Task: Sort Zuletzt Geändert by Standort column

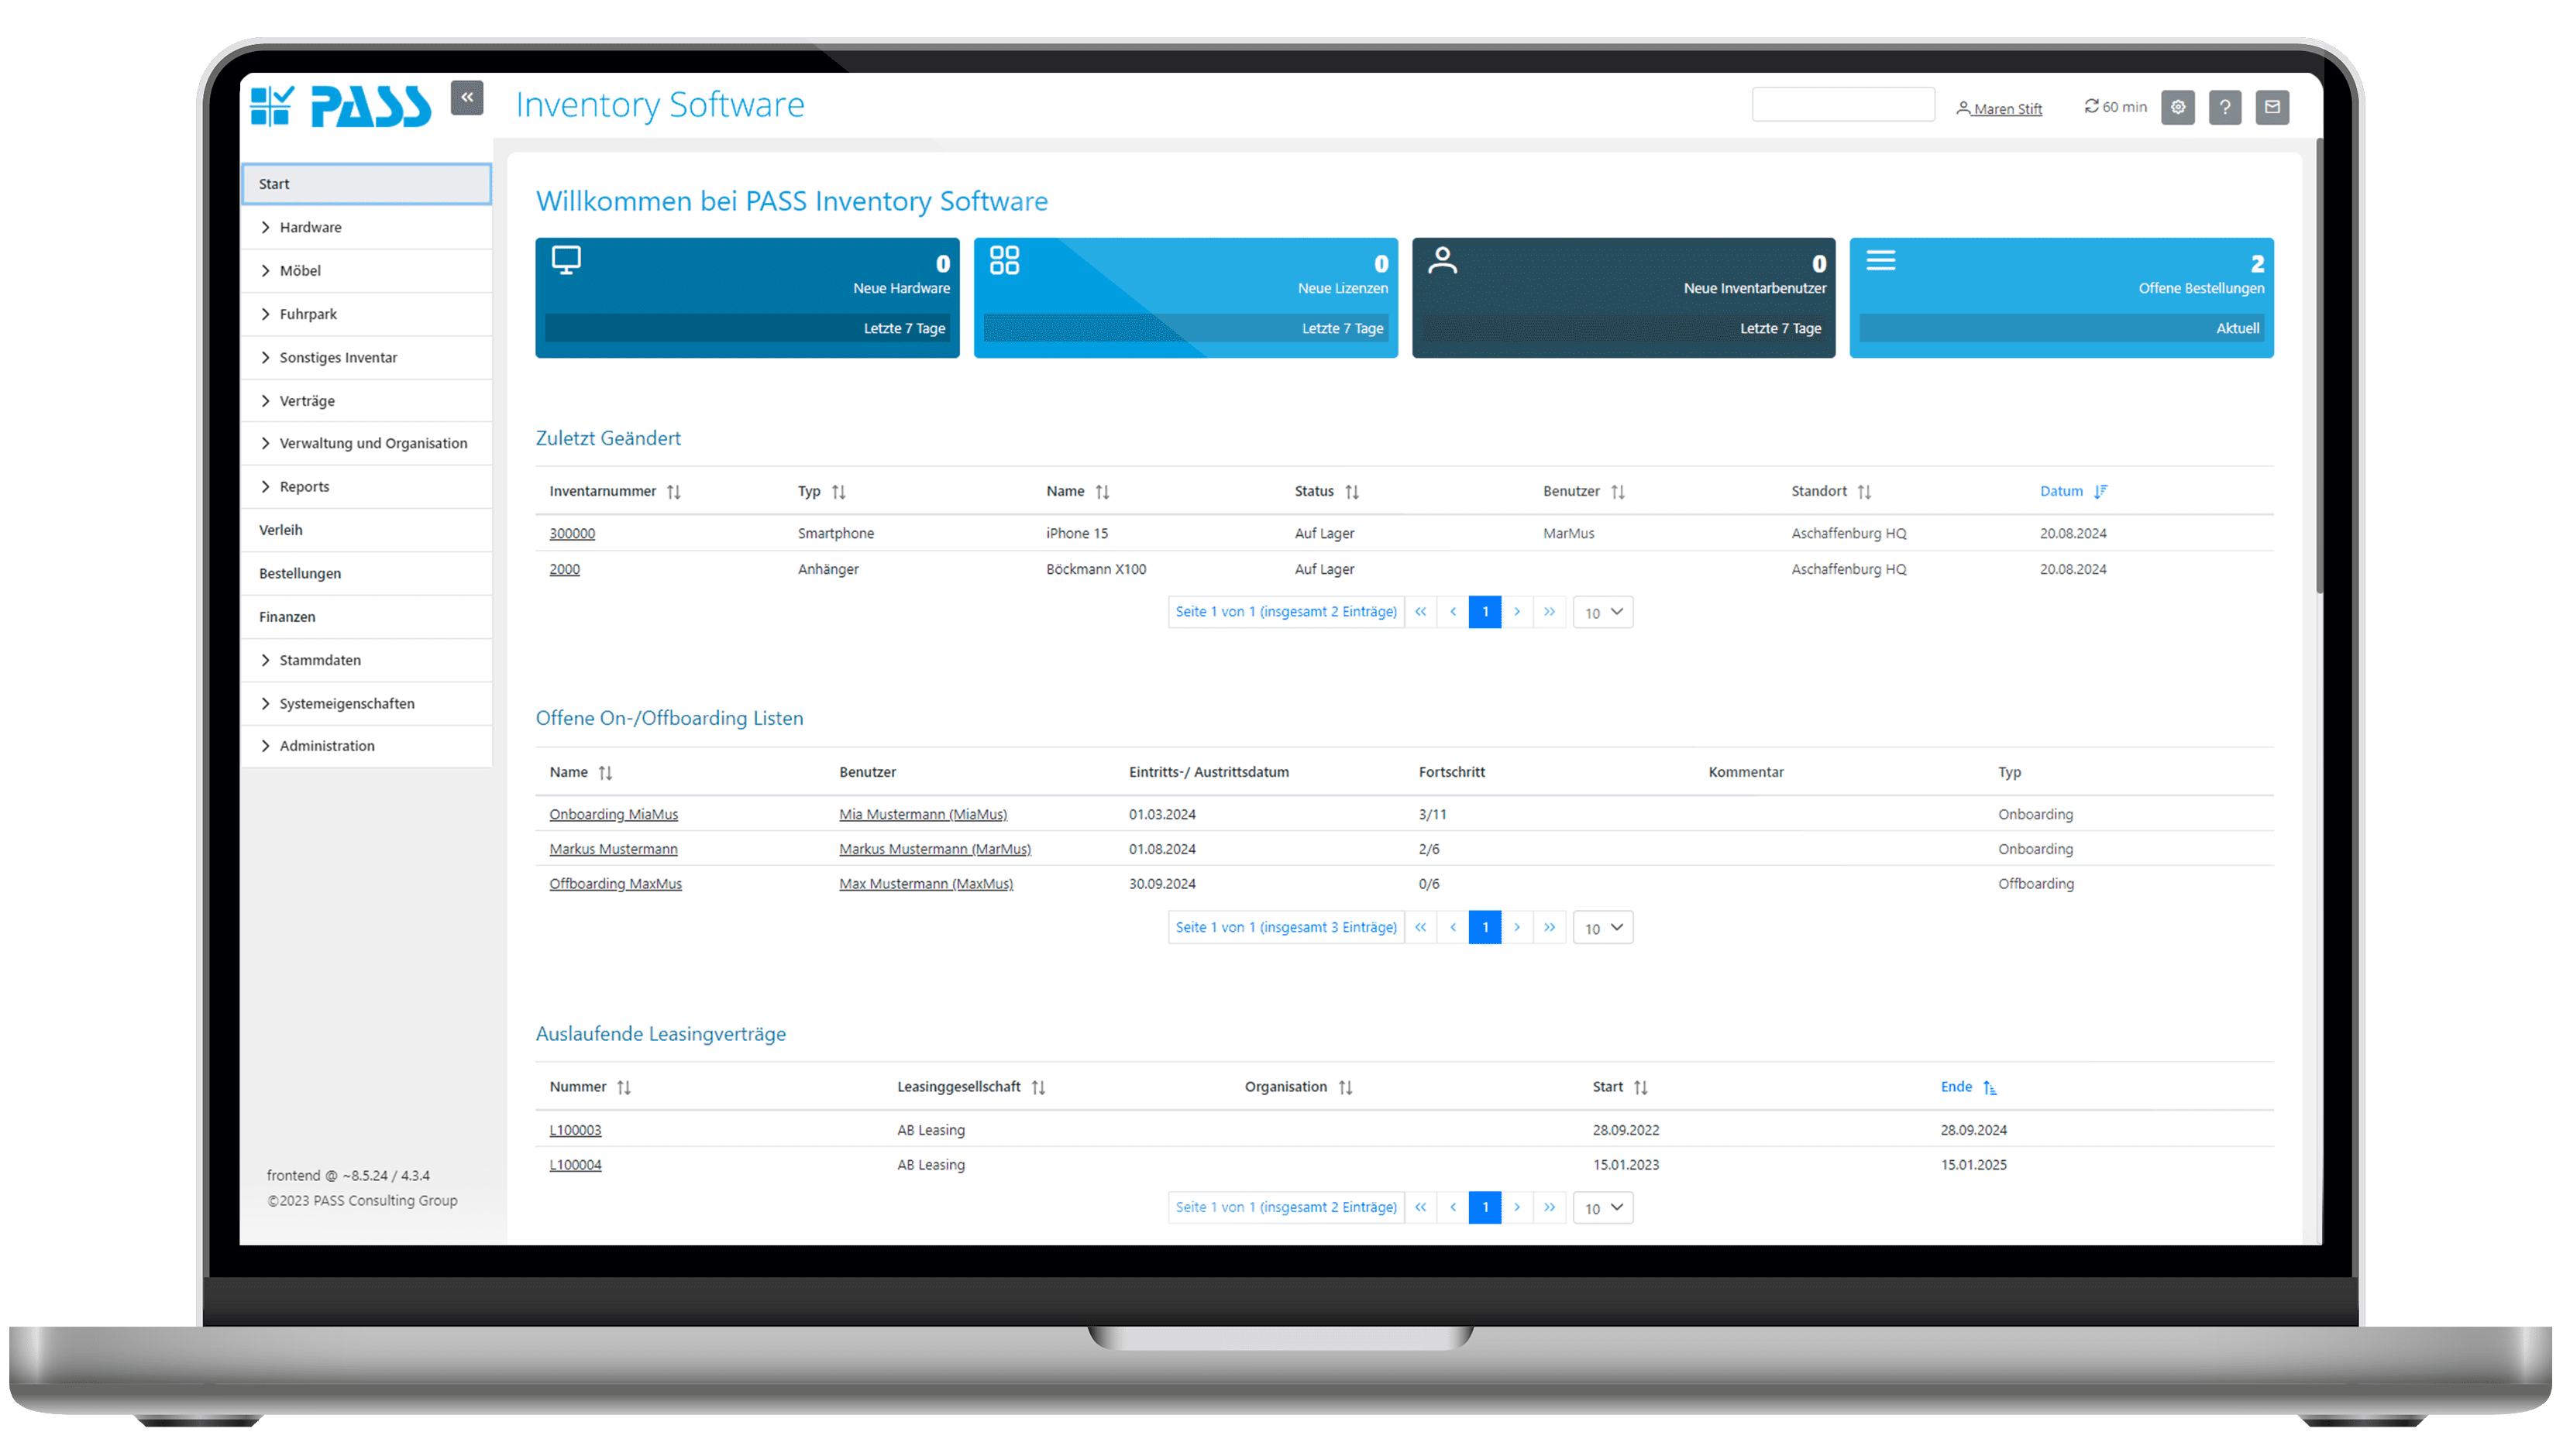Action: tap(1865, 492)
